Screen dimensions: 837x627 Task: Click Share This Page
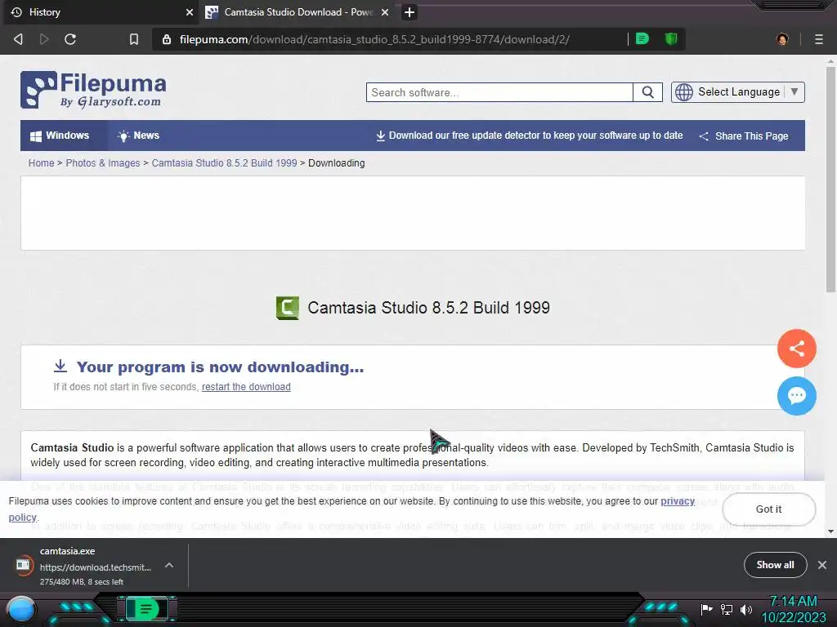point(744,136)
